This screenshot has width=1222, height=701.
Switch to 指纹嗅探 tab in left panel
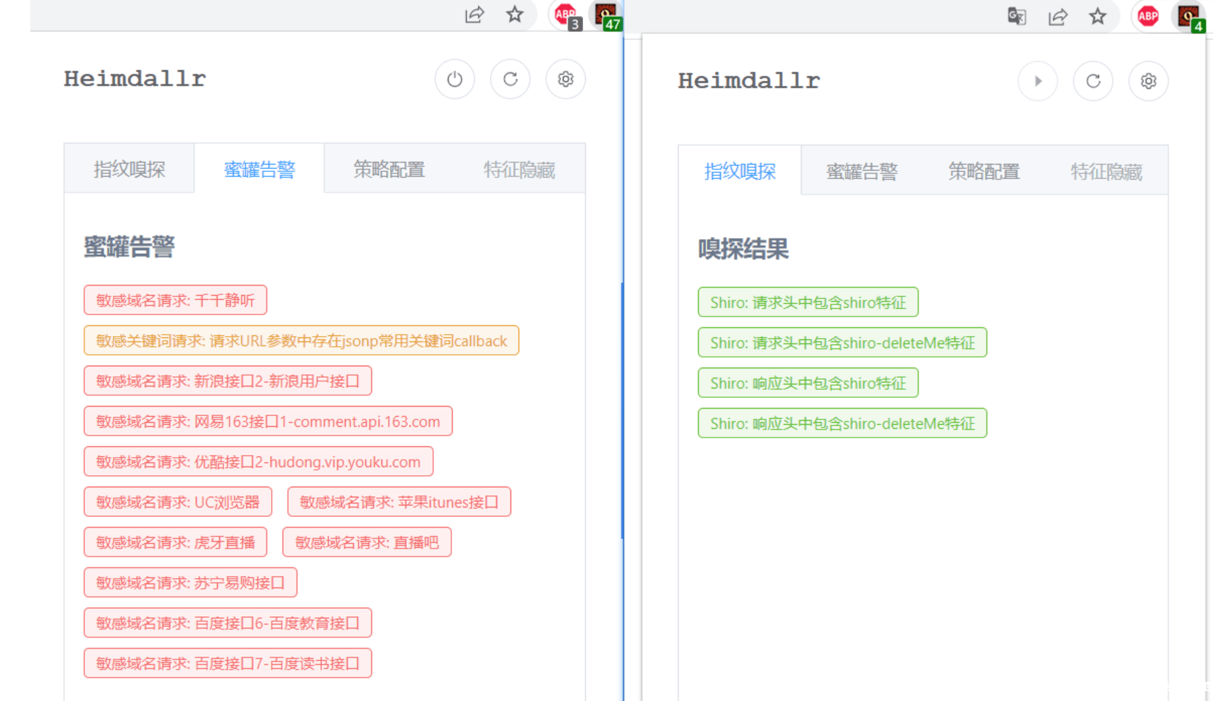pos(129,169)
